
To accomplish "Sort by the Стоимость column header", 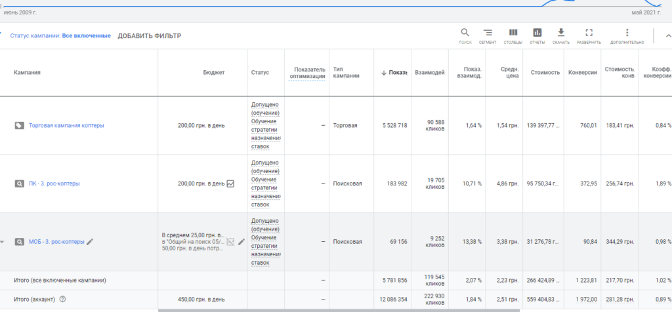I will point(545,72).
